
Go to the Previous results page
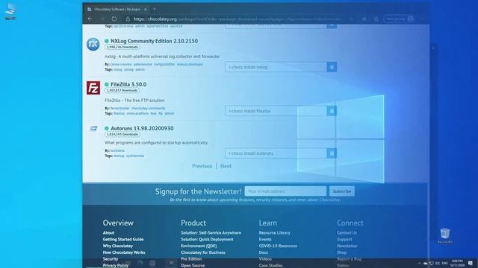pos(202,166)
